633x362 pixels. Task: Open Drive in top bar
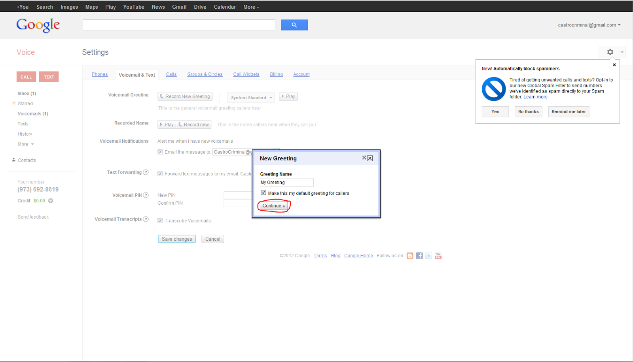200,7
